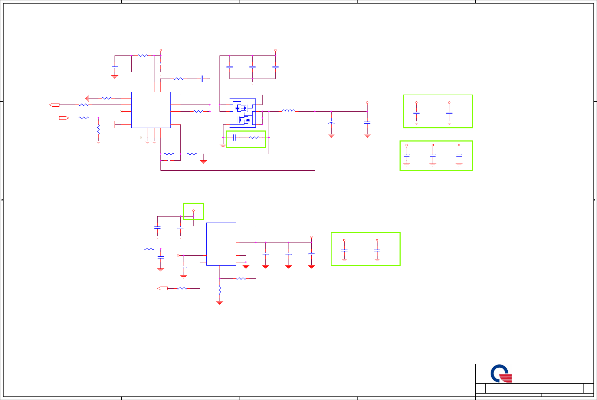
Task: Select the middle capacitor in the three-capacitor green box
Action: tap(433, 156)
